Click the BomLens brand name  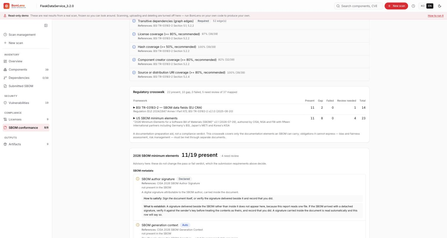coord(18,6)
